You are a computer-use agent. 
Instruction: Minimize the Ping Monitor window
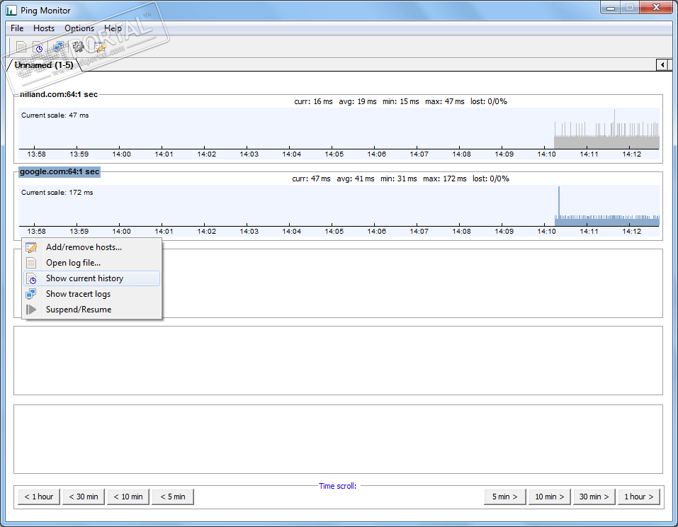tap(611, 8)
